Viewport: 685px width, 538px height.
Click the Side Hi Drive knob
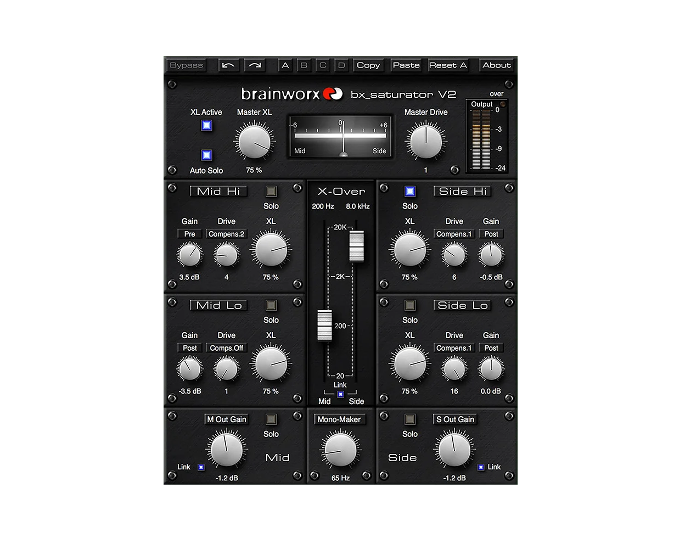pyautogui.click(x=454, y=255)
